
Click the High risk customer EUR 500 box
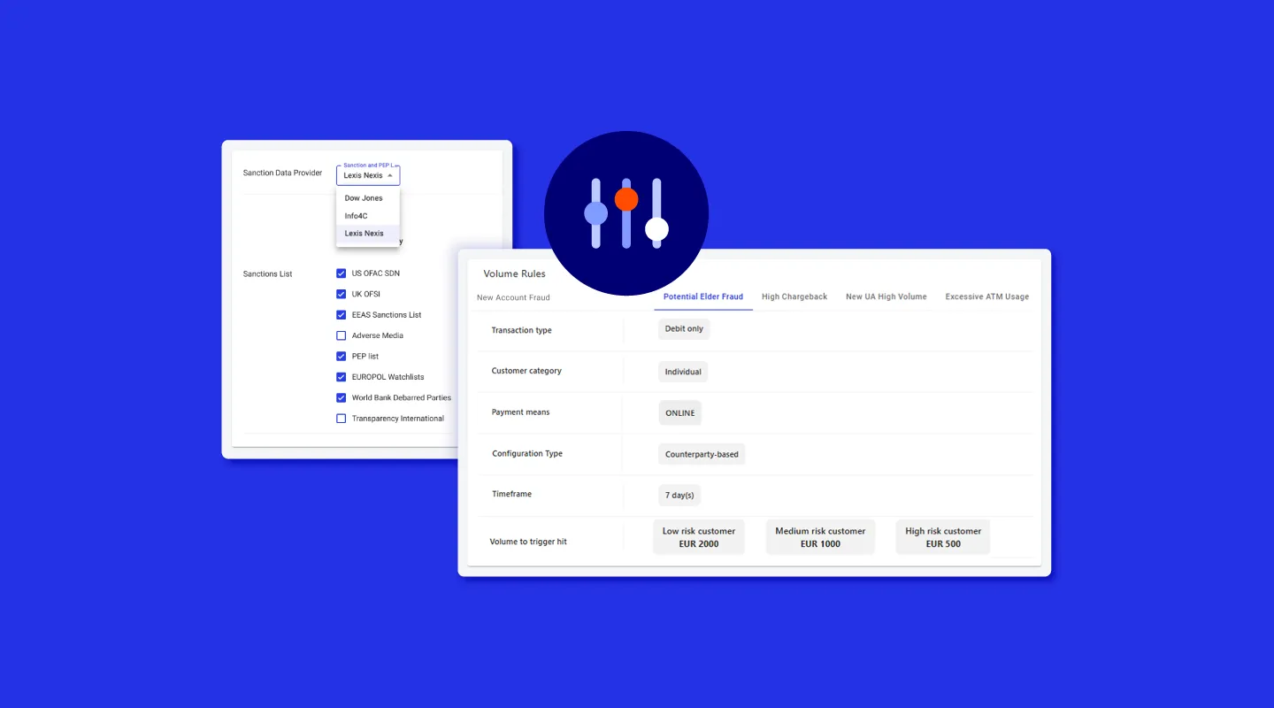943,537
